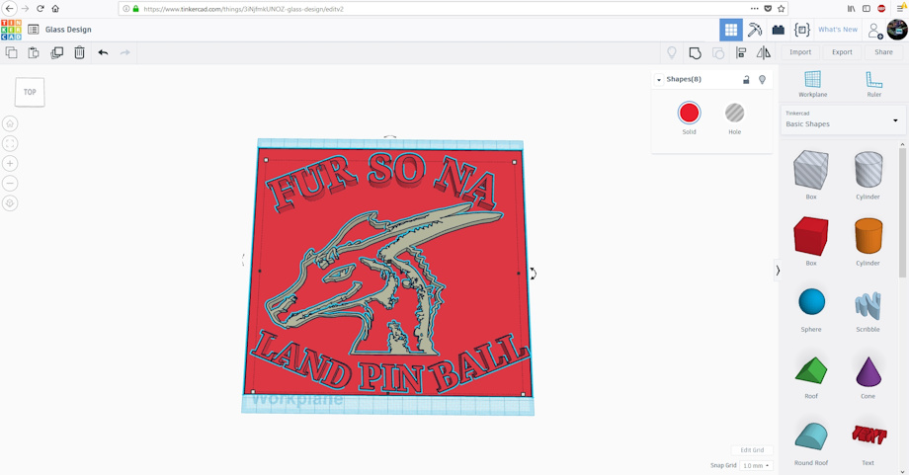Open the Blocks pickaxe mode
Image resolution: width=909 pixels, height=475 pixels.
[x=755, y=30]
